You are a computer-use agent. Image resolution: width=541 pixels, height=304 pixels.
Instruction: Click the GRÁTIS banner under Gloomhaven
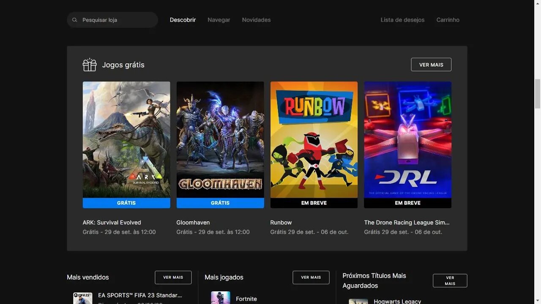tap(220, 203)
